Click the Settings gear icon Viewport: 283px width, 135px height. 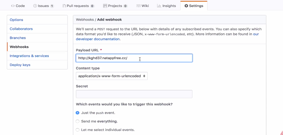coord(186,6)
